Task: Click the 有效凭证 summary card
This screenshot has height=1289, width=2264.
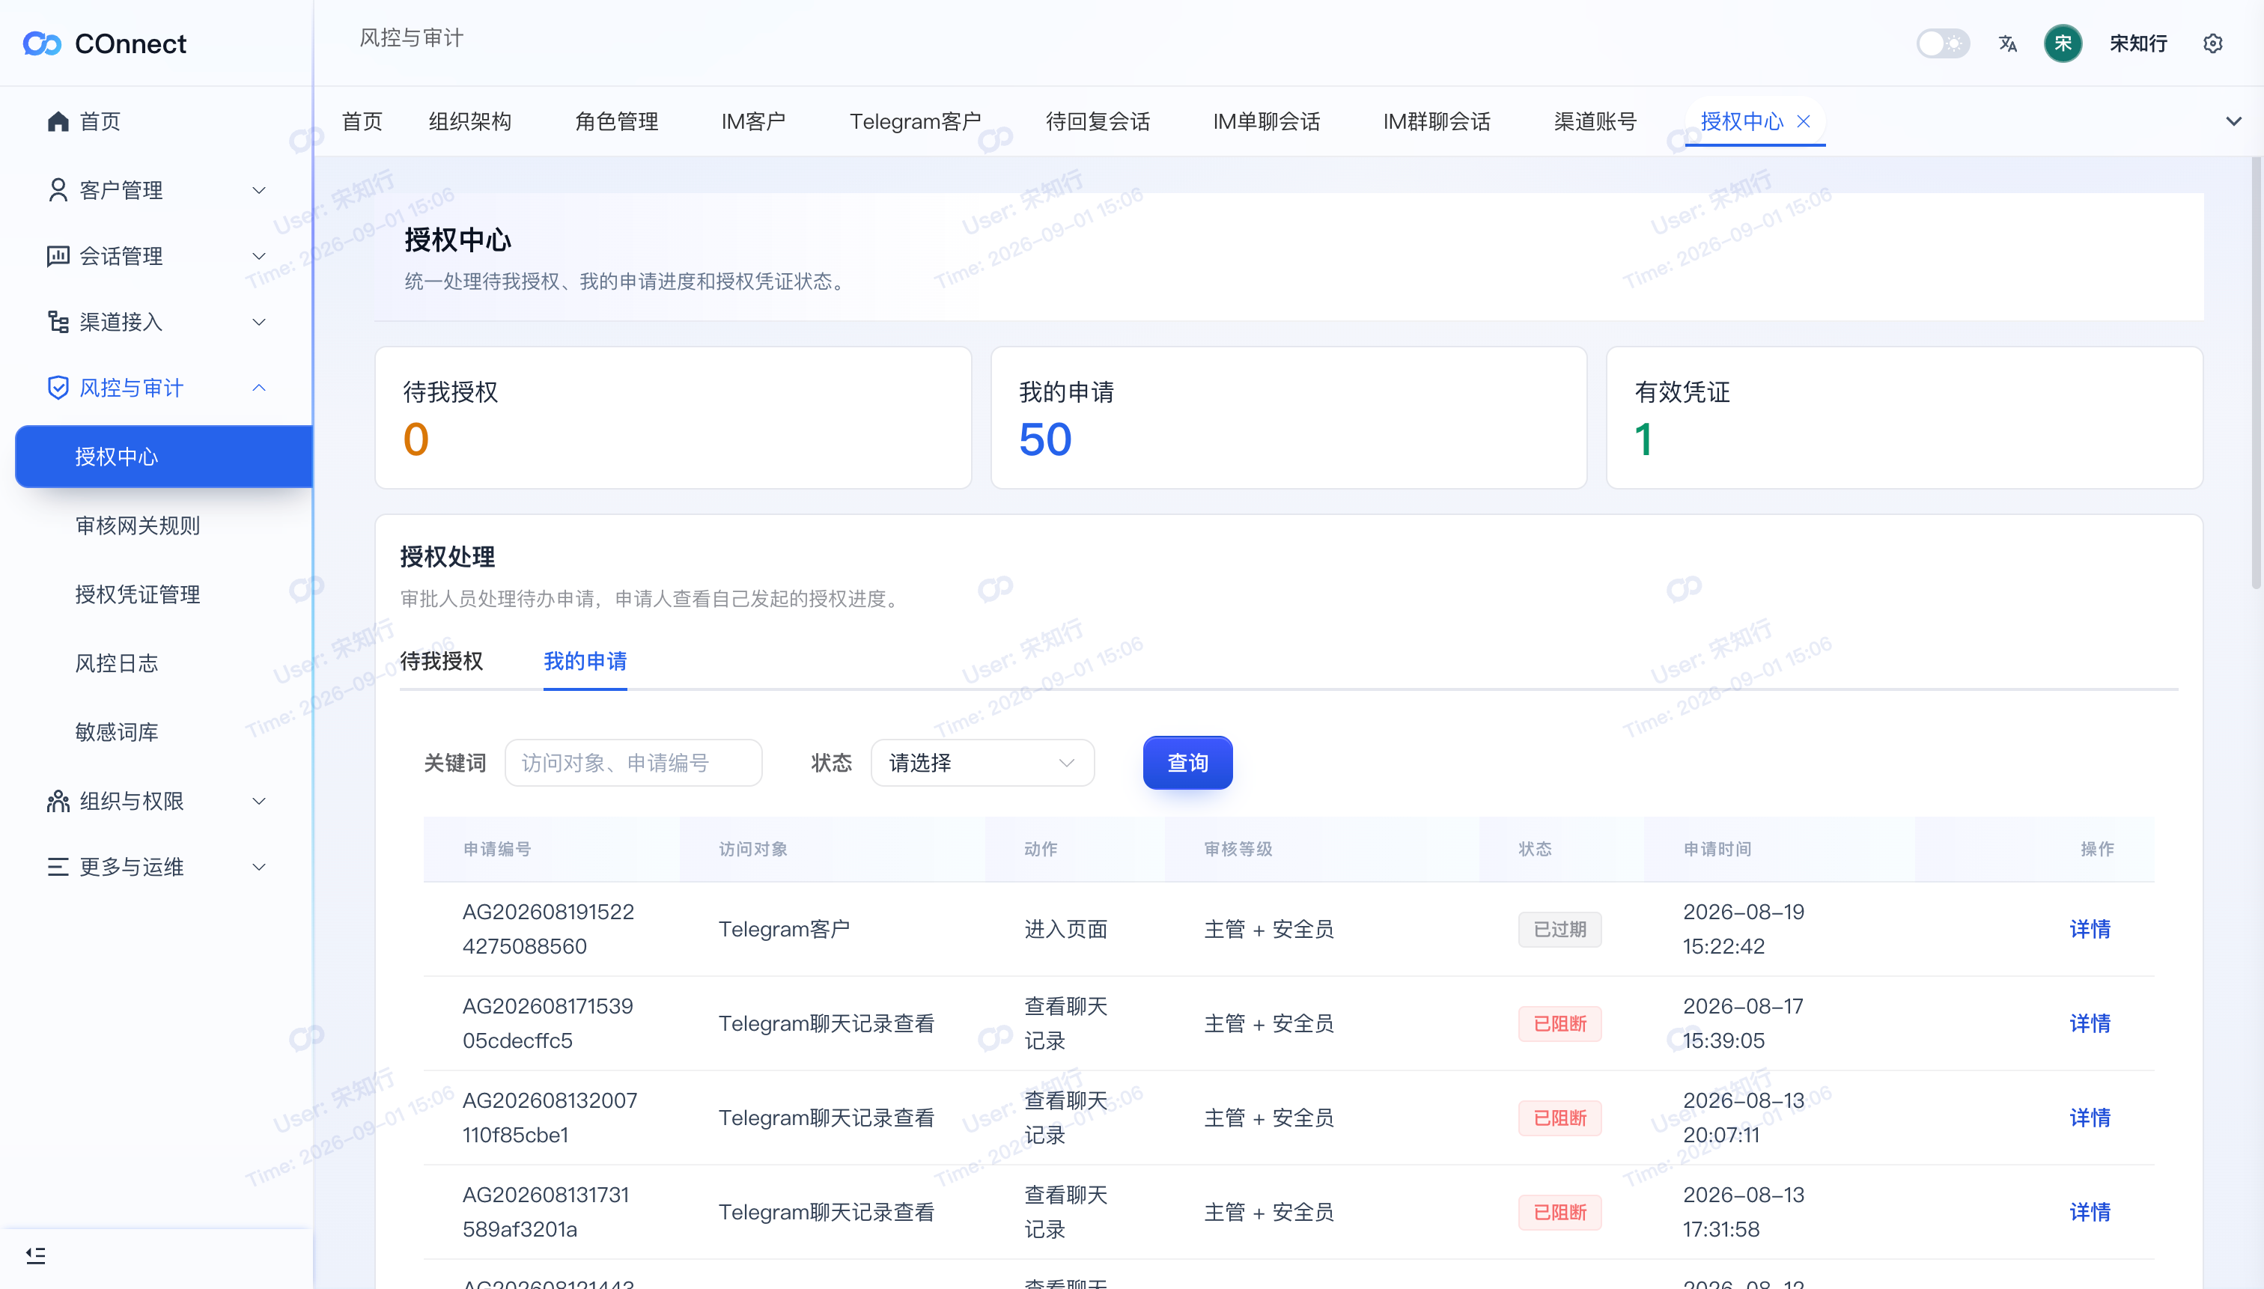Action: tap(1904, 418)
